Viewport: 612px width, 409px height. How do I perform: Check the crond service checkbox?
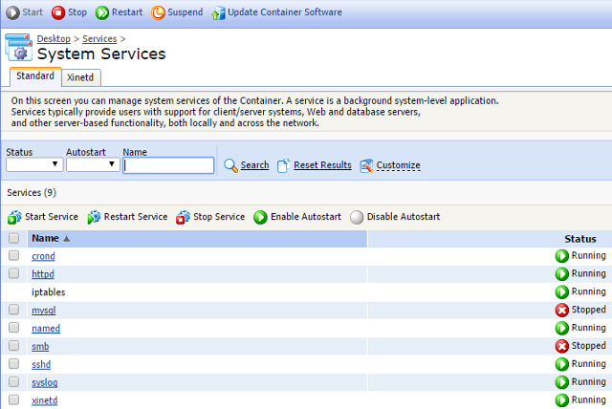click(13, 255)
